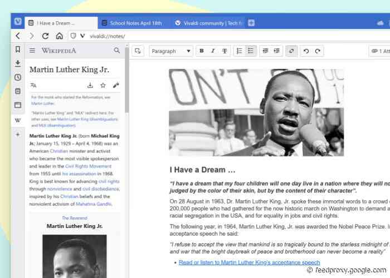Open Notes panel in sidebar
Viewport: 390px width, 278px height.
point(18,91)
